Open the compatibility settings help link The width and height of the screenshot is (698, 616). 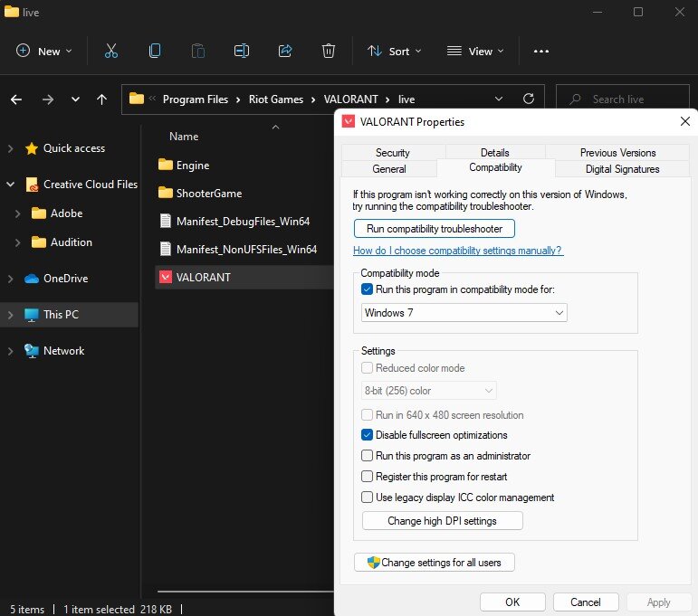[x=457, y=251]
